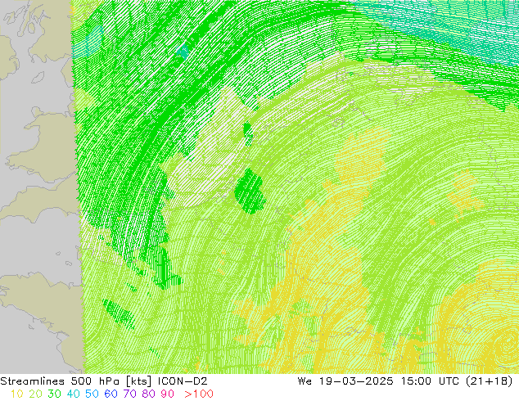Select the 90 kts legend value
This screenshot has width=519, height=401.
click(168, 394)
